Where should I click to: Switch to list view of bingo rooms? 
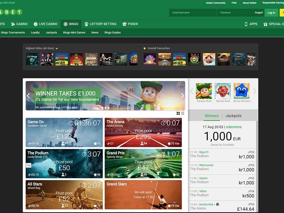pyautogui.click(x=182, y=113)
